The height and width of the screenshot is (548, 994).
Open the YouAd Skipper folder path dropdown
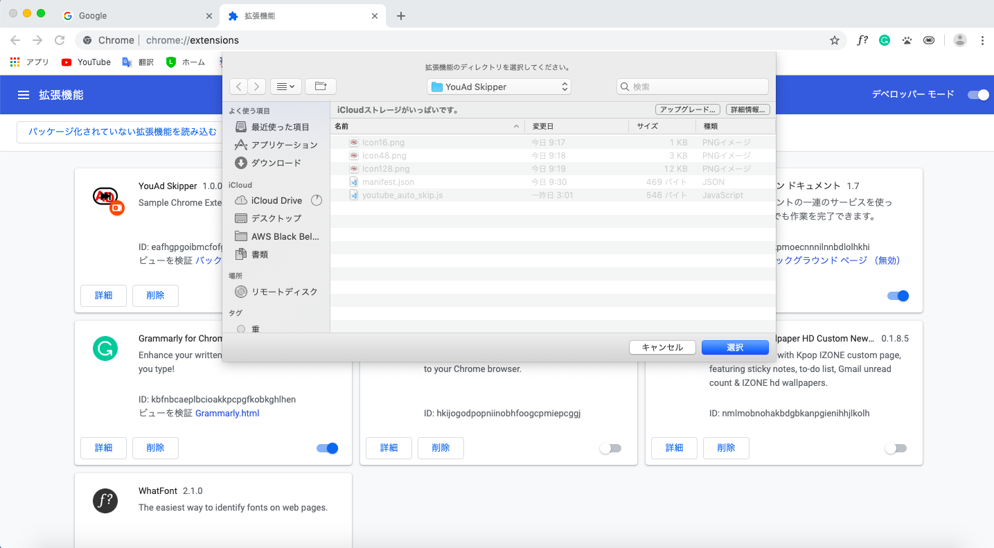pyautogui.click(x=499, y=87)
